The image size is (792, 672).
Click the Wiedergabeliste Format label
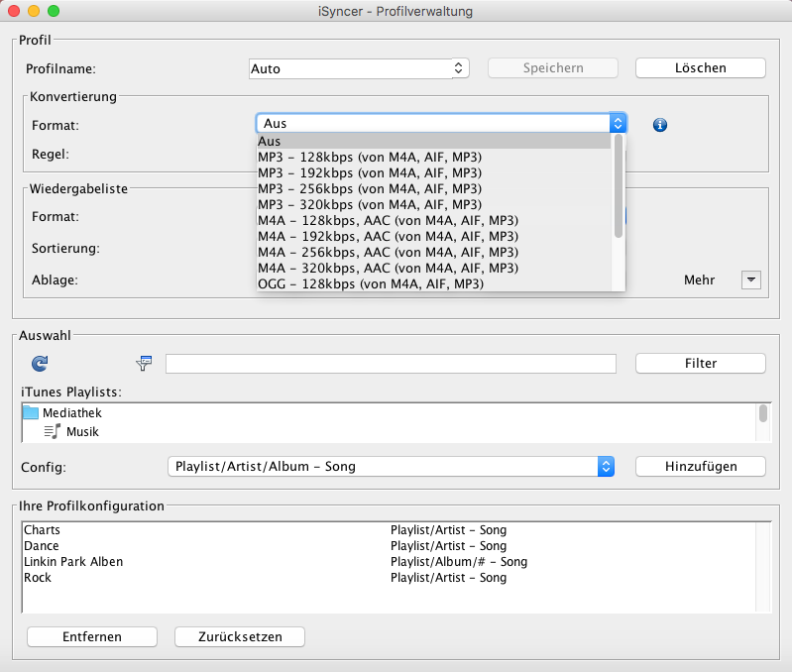tap(56, 217)
